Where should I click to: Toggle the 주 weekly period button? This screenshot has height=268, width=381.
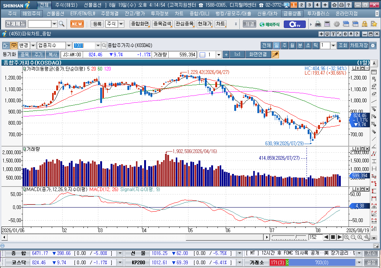tap(284, 46)
